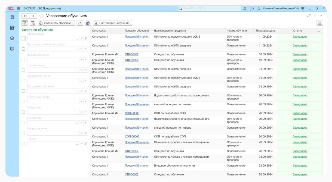Image resolution: width=332 pixels, height=182 pixels.
Task: Expand Назначить обучение dropdown button
Action: (x=56, y=23)
